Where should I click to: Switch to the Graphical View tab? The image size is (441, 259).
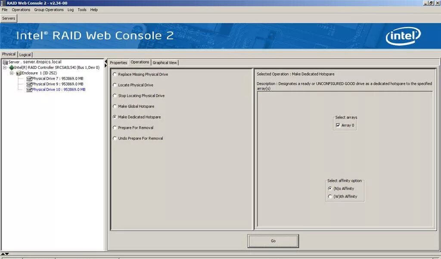pos(165,63)
